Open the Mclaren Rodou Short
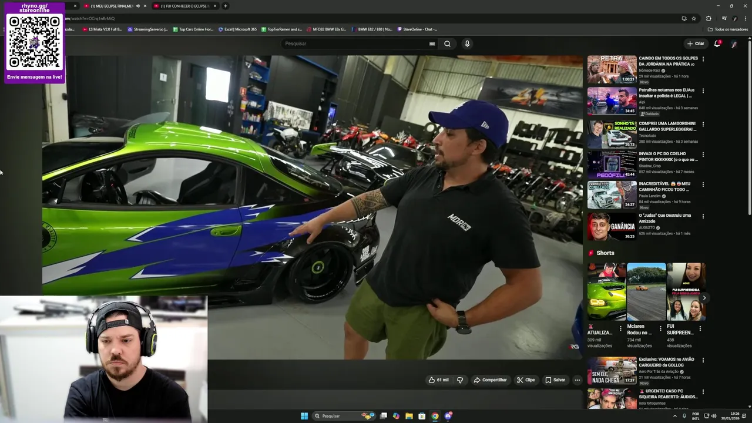Screen dimensions: 752x423 coord(646,291)
